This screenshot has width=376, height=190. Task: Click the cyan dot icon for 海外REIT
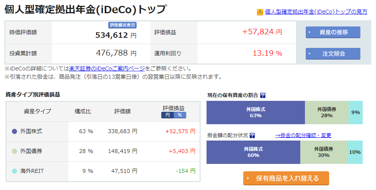[x=14, y=171]
